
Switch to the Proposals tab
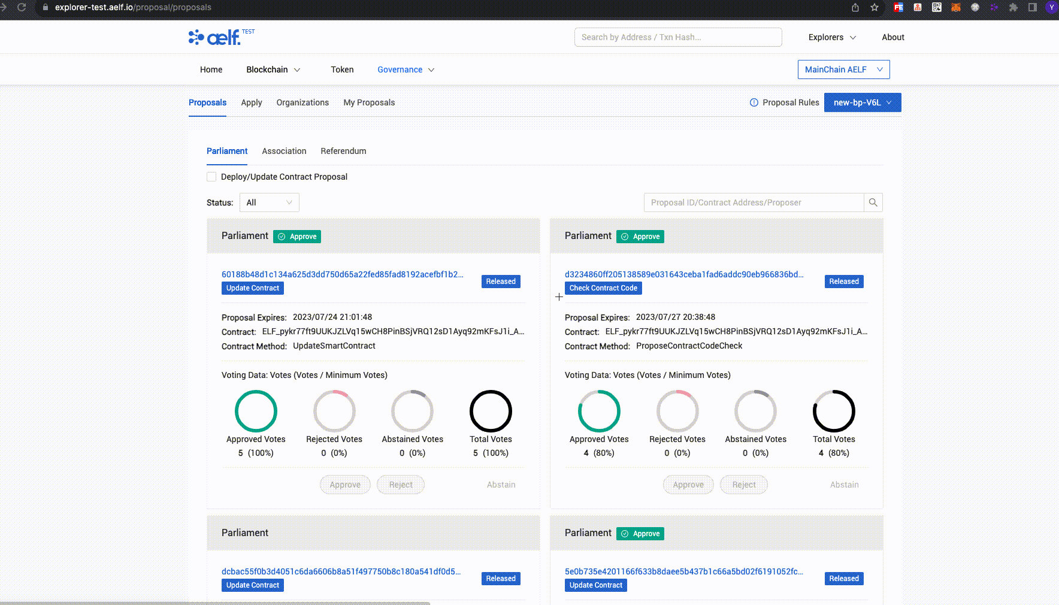207,102
